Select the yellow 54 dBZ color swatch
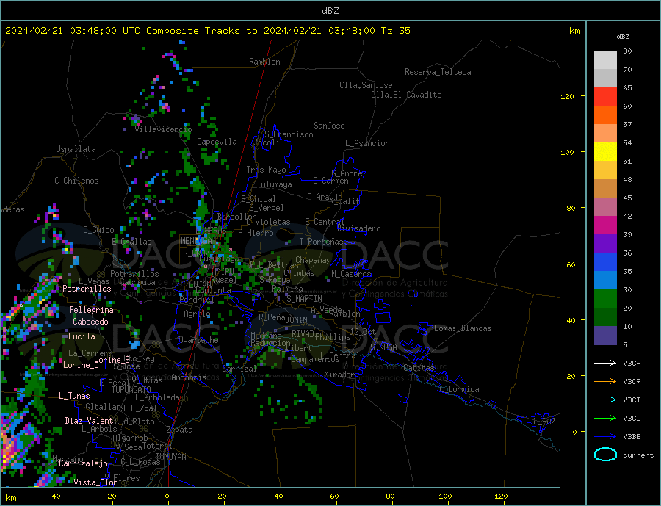Viewport: 661px width, 506px height. point(605,152)
